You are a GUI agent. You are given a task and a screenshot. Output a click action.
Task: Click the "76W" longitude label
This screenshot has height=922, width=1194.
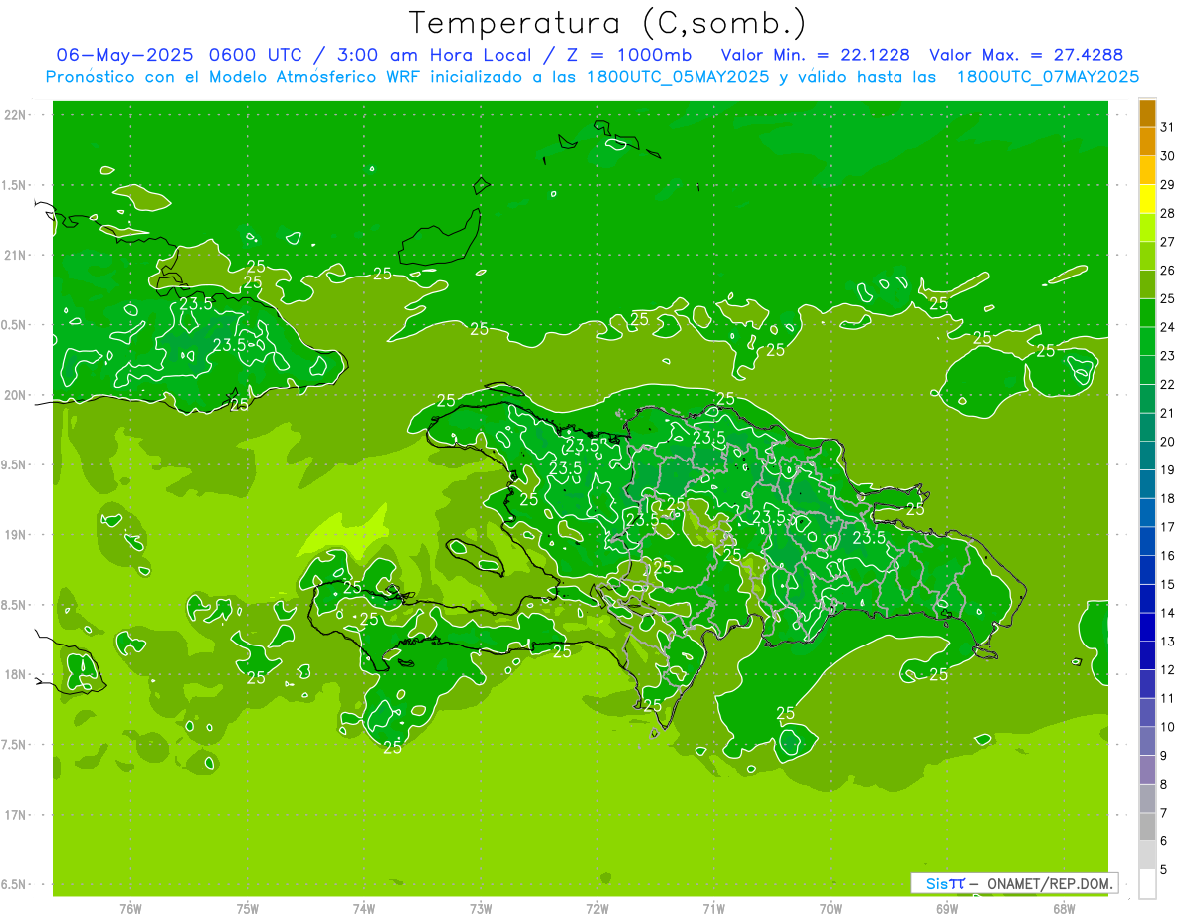[130, 909]
